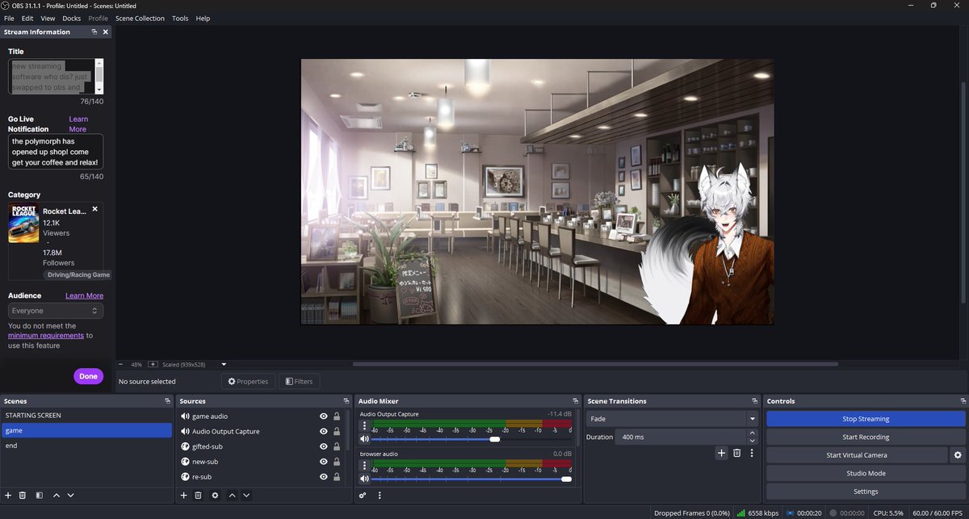
Task: Add a transition with the Scene Transitions plus
Action: [x=721, y=453]
